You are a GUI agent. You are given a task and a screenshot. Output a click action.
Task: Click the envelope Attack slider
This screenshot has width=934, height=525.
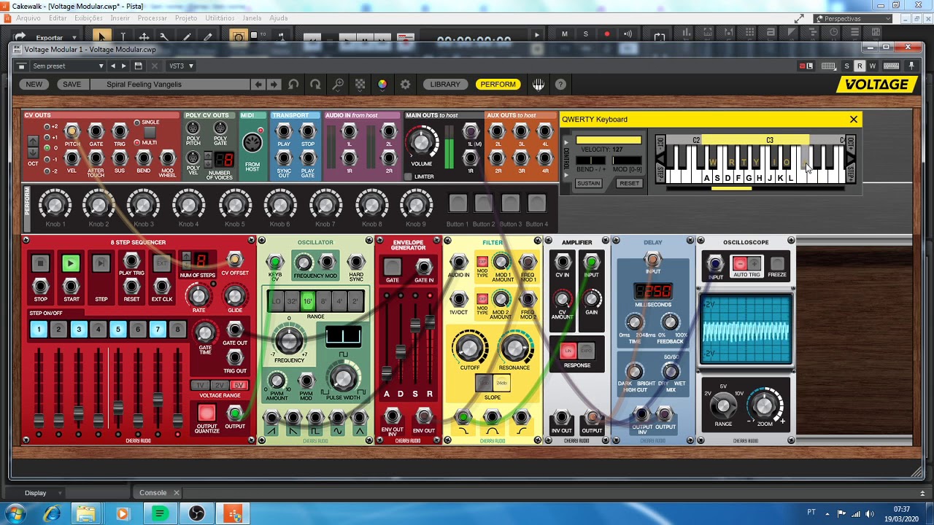tap(387, 373)
